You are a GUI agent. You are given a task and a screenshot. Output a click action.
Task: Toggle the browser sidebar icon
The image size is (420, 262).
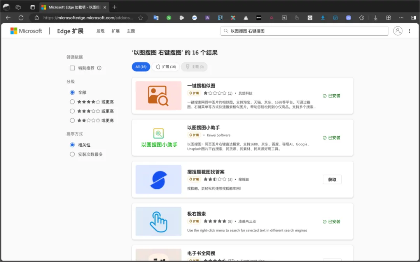(x=413, y=17)
